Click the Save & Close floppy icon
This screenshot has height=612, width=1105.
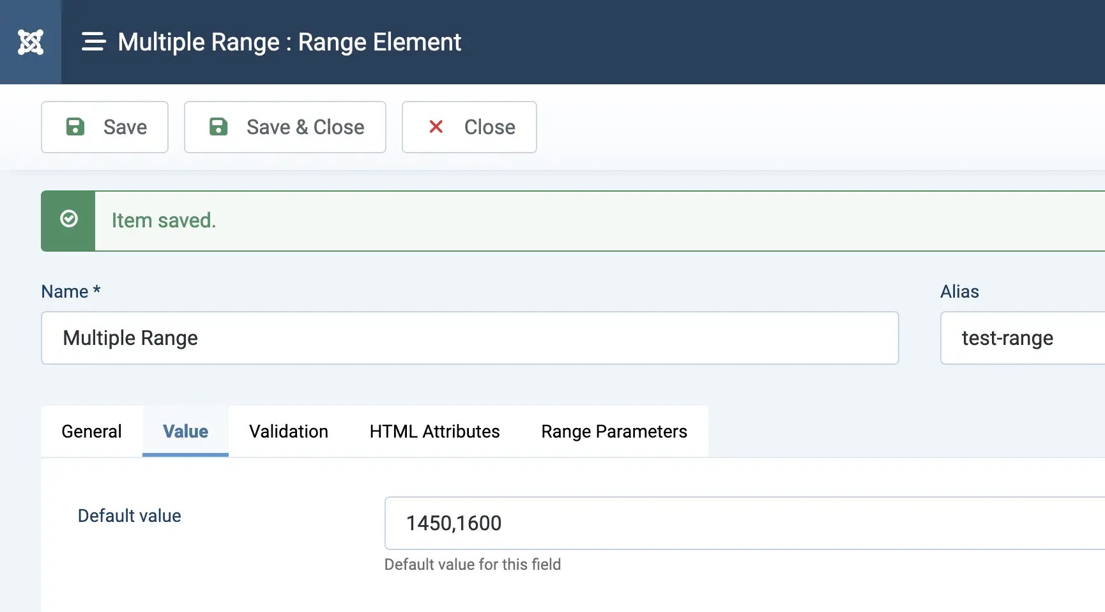218,126
